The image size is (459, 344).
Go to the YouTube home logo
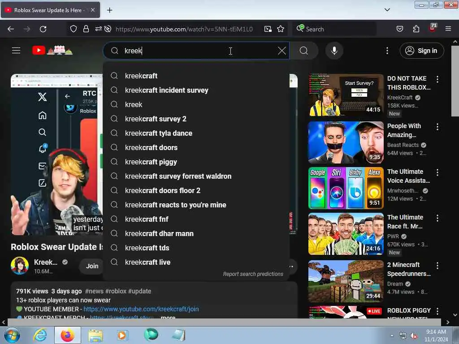click(x=52, y=51)
